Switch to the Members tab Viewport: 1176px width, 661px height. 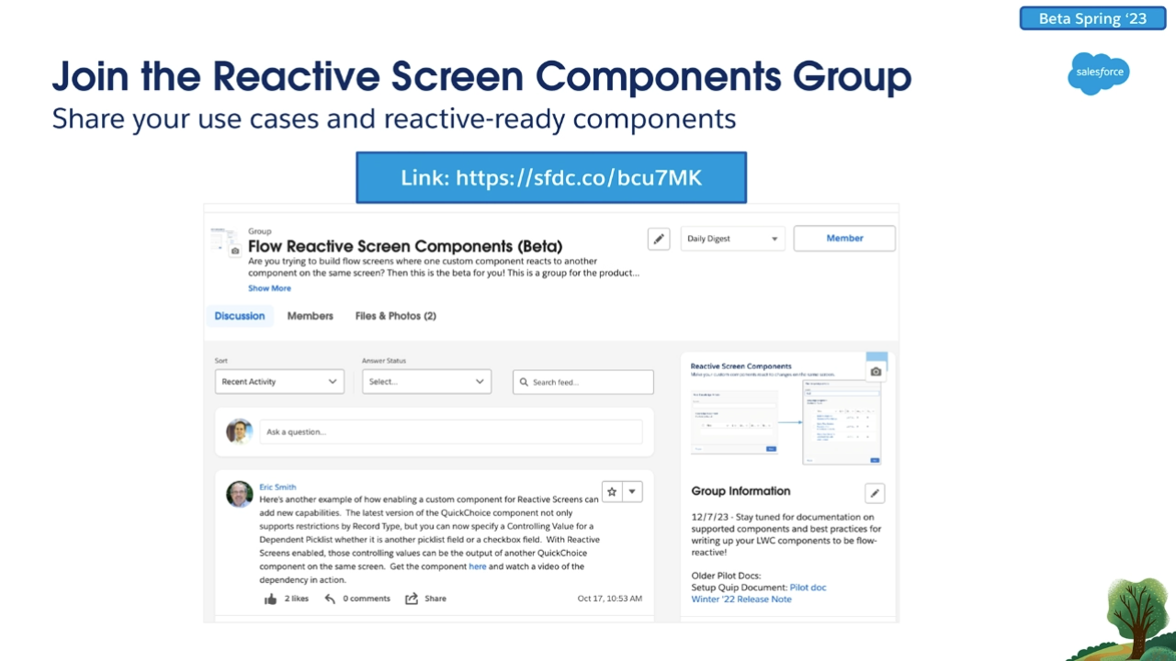pyautogui.click(x=311, y=316)
